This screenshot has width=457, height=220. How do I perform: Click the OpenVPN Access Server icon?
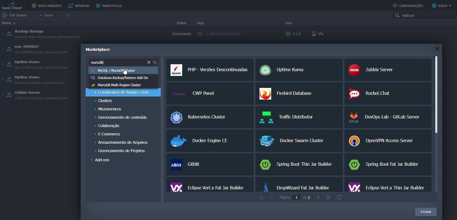click(354, 141)
